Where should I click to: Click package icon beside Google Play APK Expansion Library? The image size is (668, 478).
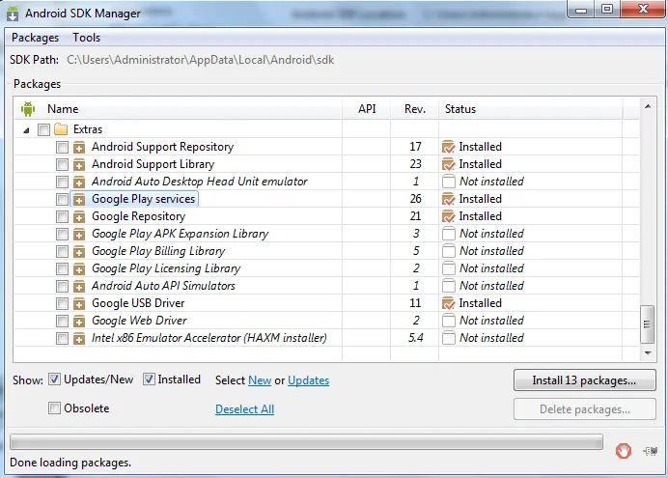click(x=79, y=235)
